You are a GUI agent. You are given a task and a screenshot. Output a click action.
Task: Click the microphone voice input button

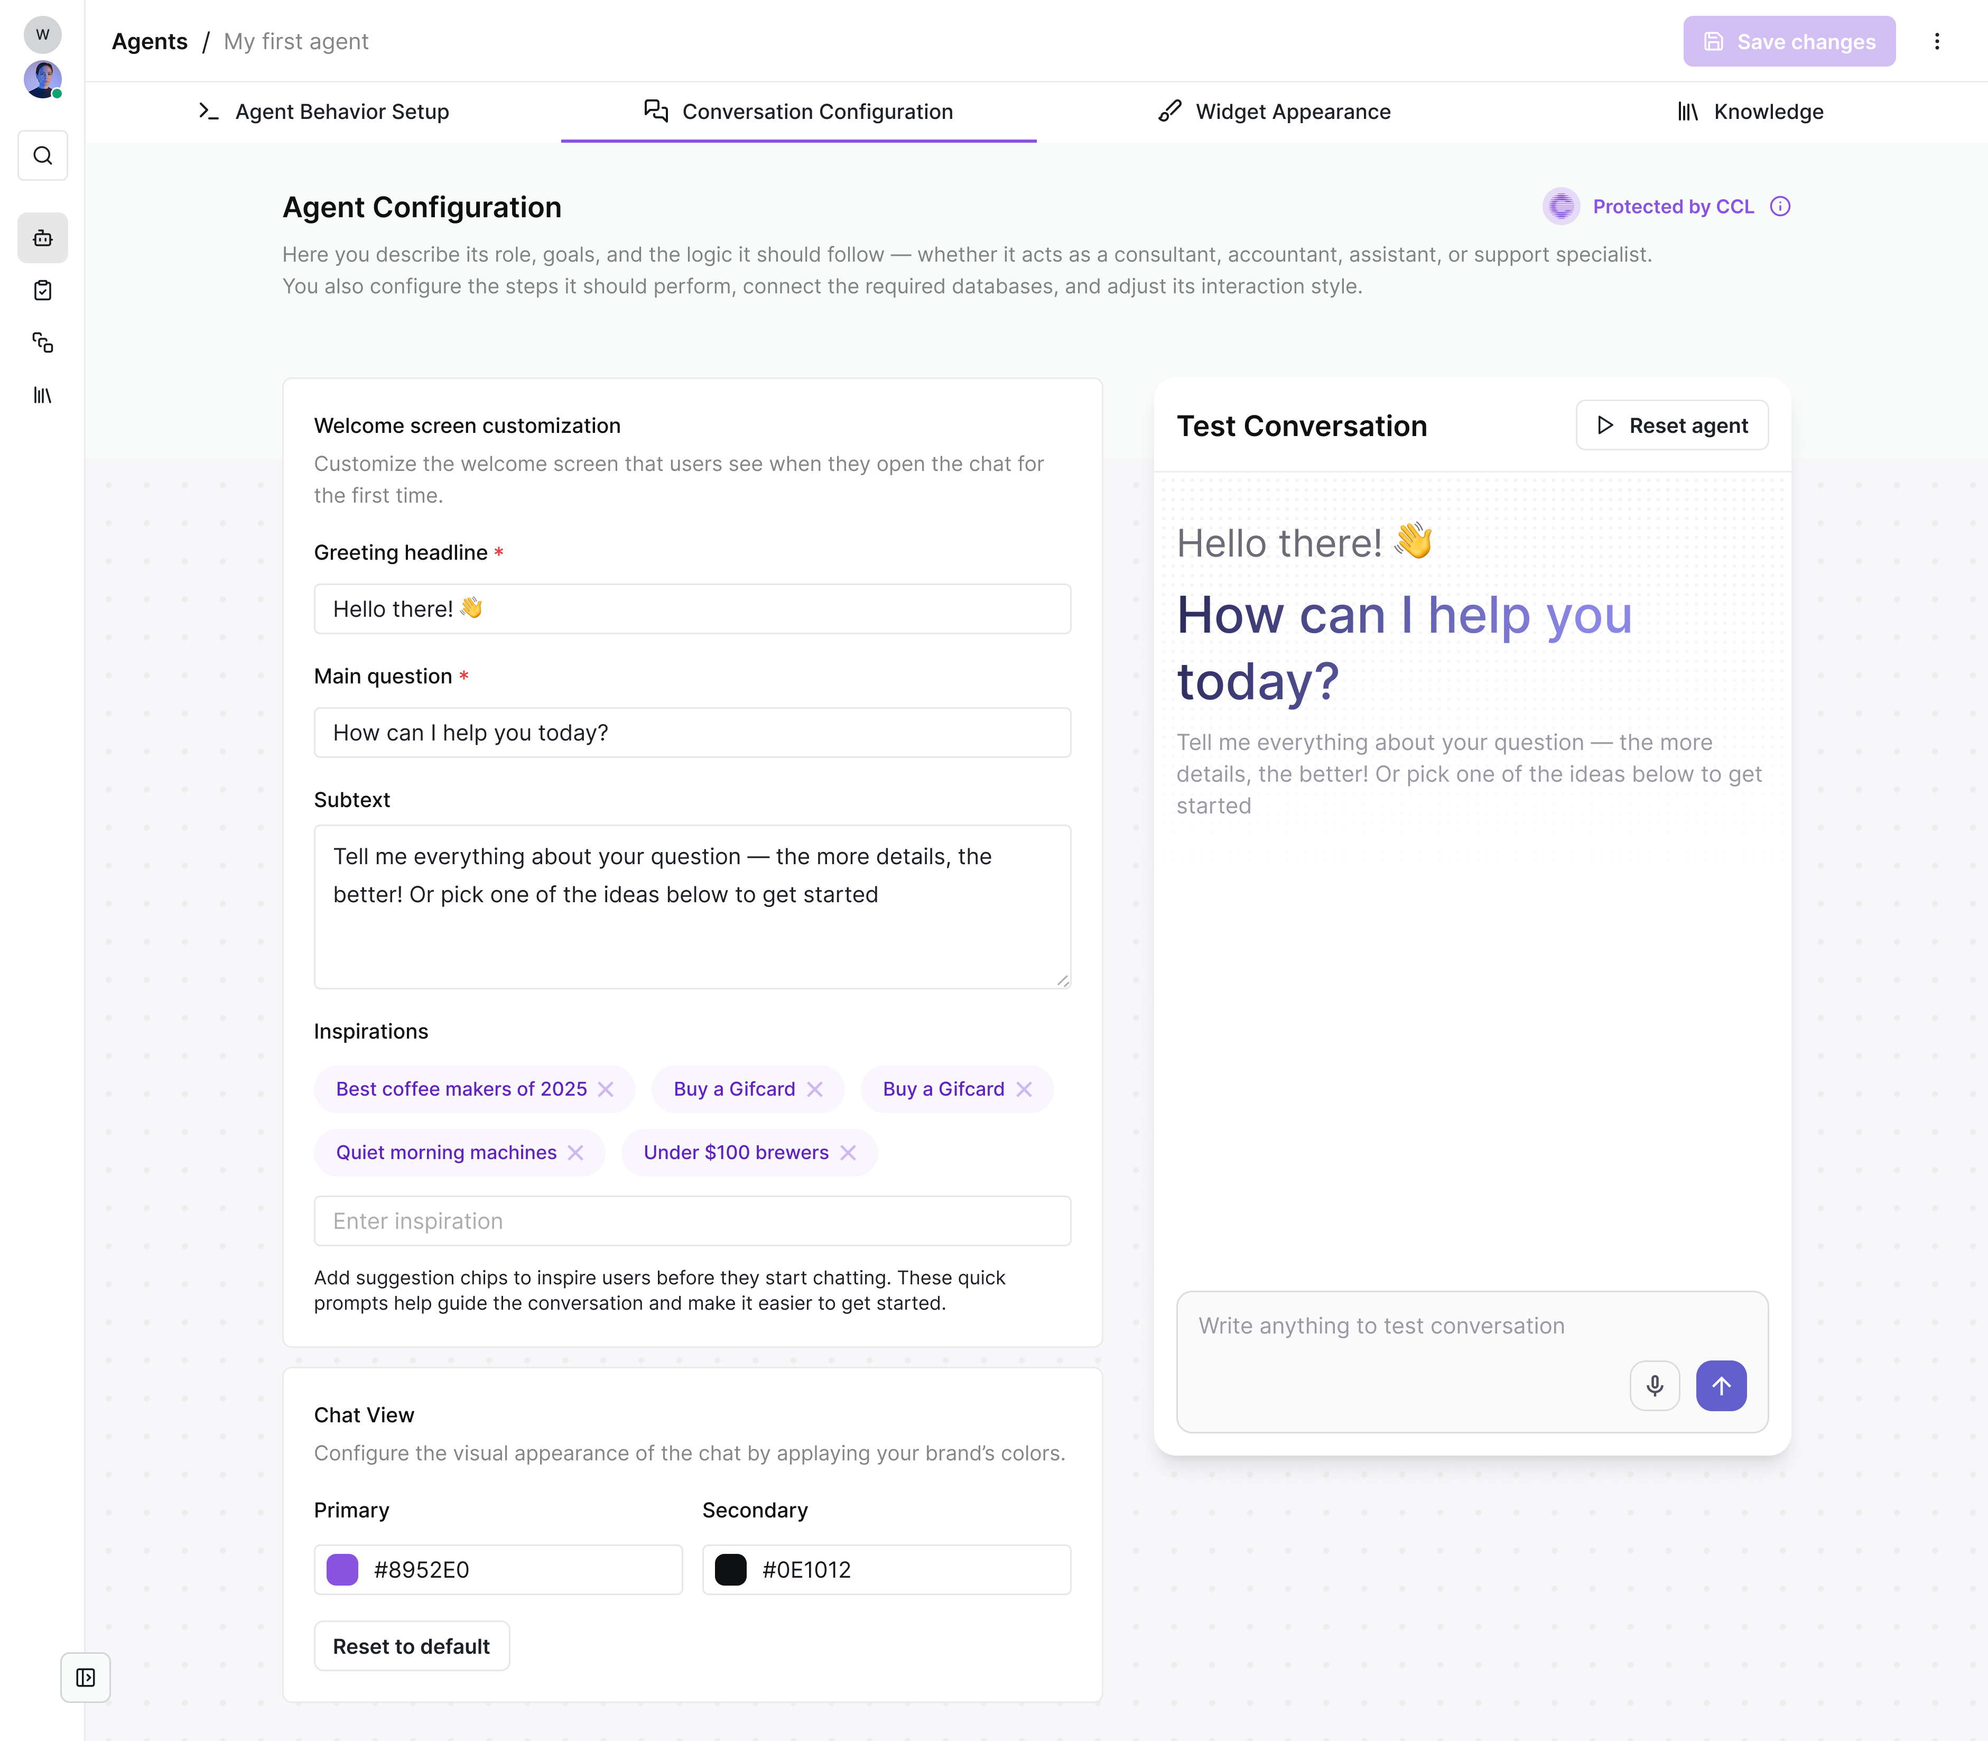point(1654,1385)
